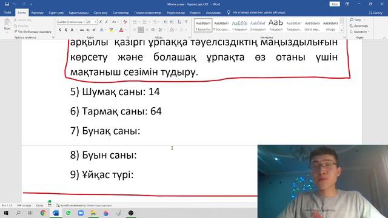388x218 pixels.
Task: Apply superscript formatting
Action: [x=94, y=30]
